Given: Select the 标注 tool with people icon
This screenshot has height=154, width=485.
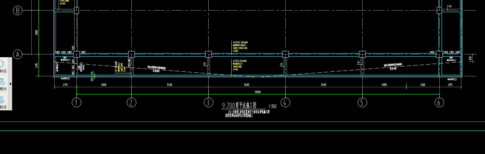Looking at the screenshot, I should coord(3,103).
